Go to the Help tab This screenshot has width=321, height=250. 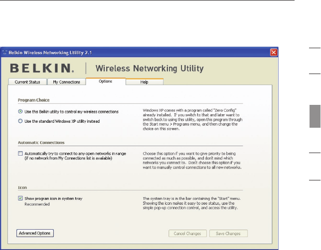pyautogui.click(x=145, y=82)
